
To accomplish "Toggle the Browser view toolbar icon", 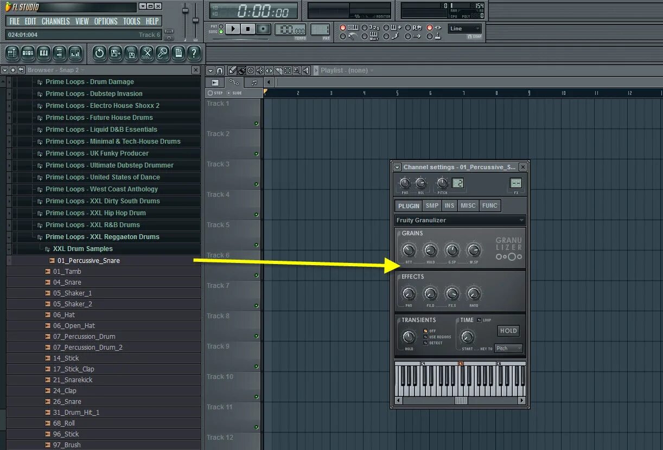I will pos(59,53).
